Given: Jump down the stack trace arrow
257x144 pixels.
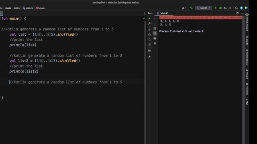Looking at the screenshot, I should [155, 24].
